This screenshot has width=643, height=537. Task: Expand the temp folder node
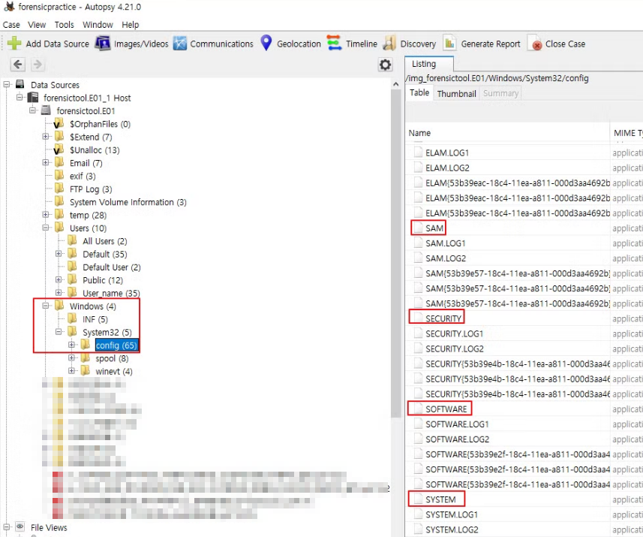pos(46,214)
